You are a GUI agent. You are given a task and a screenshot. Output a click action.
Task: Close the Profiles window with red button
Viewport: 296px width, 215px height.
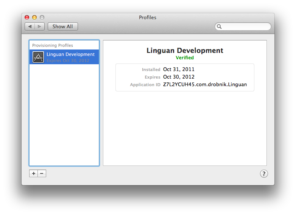coord(27,17)
